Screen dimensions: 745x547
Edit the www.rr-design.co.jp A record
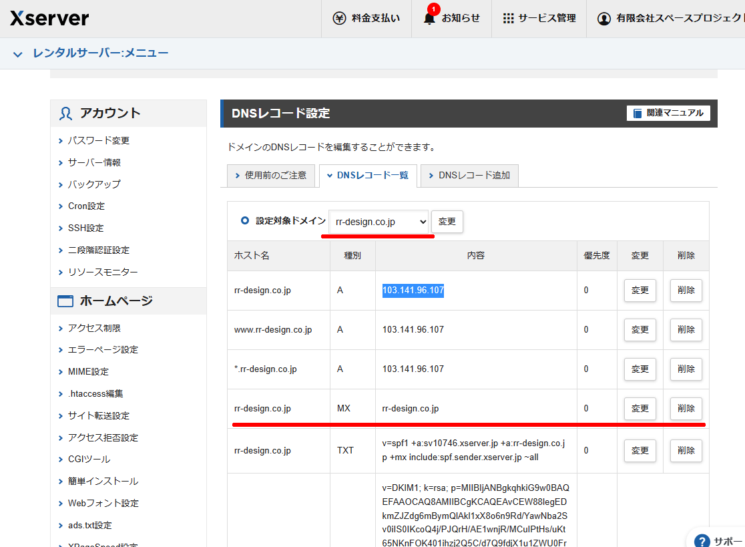640,329
